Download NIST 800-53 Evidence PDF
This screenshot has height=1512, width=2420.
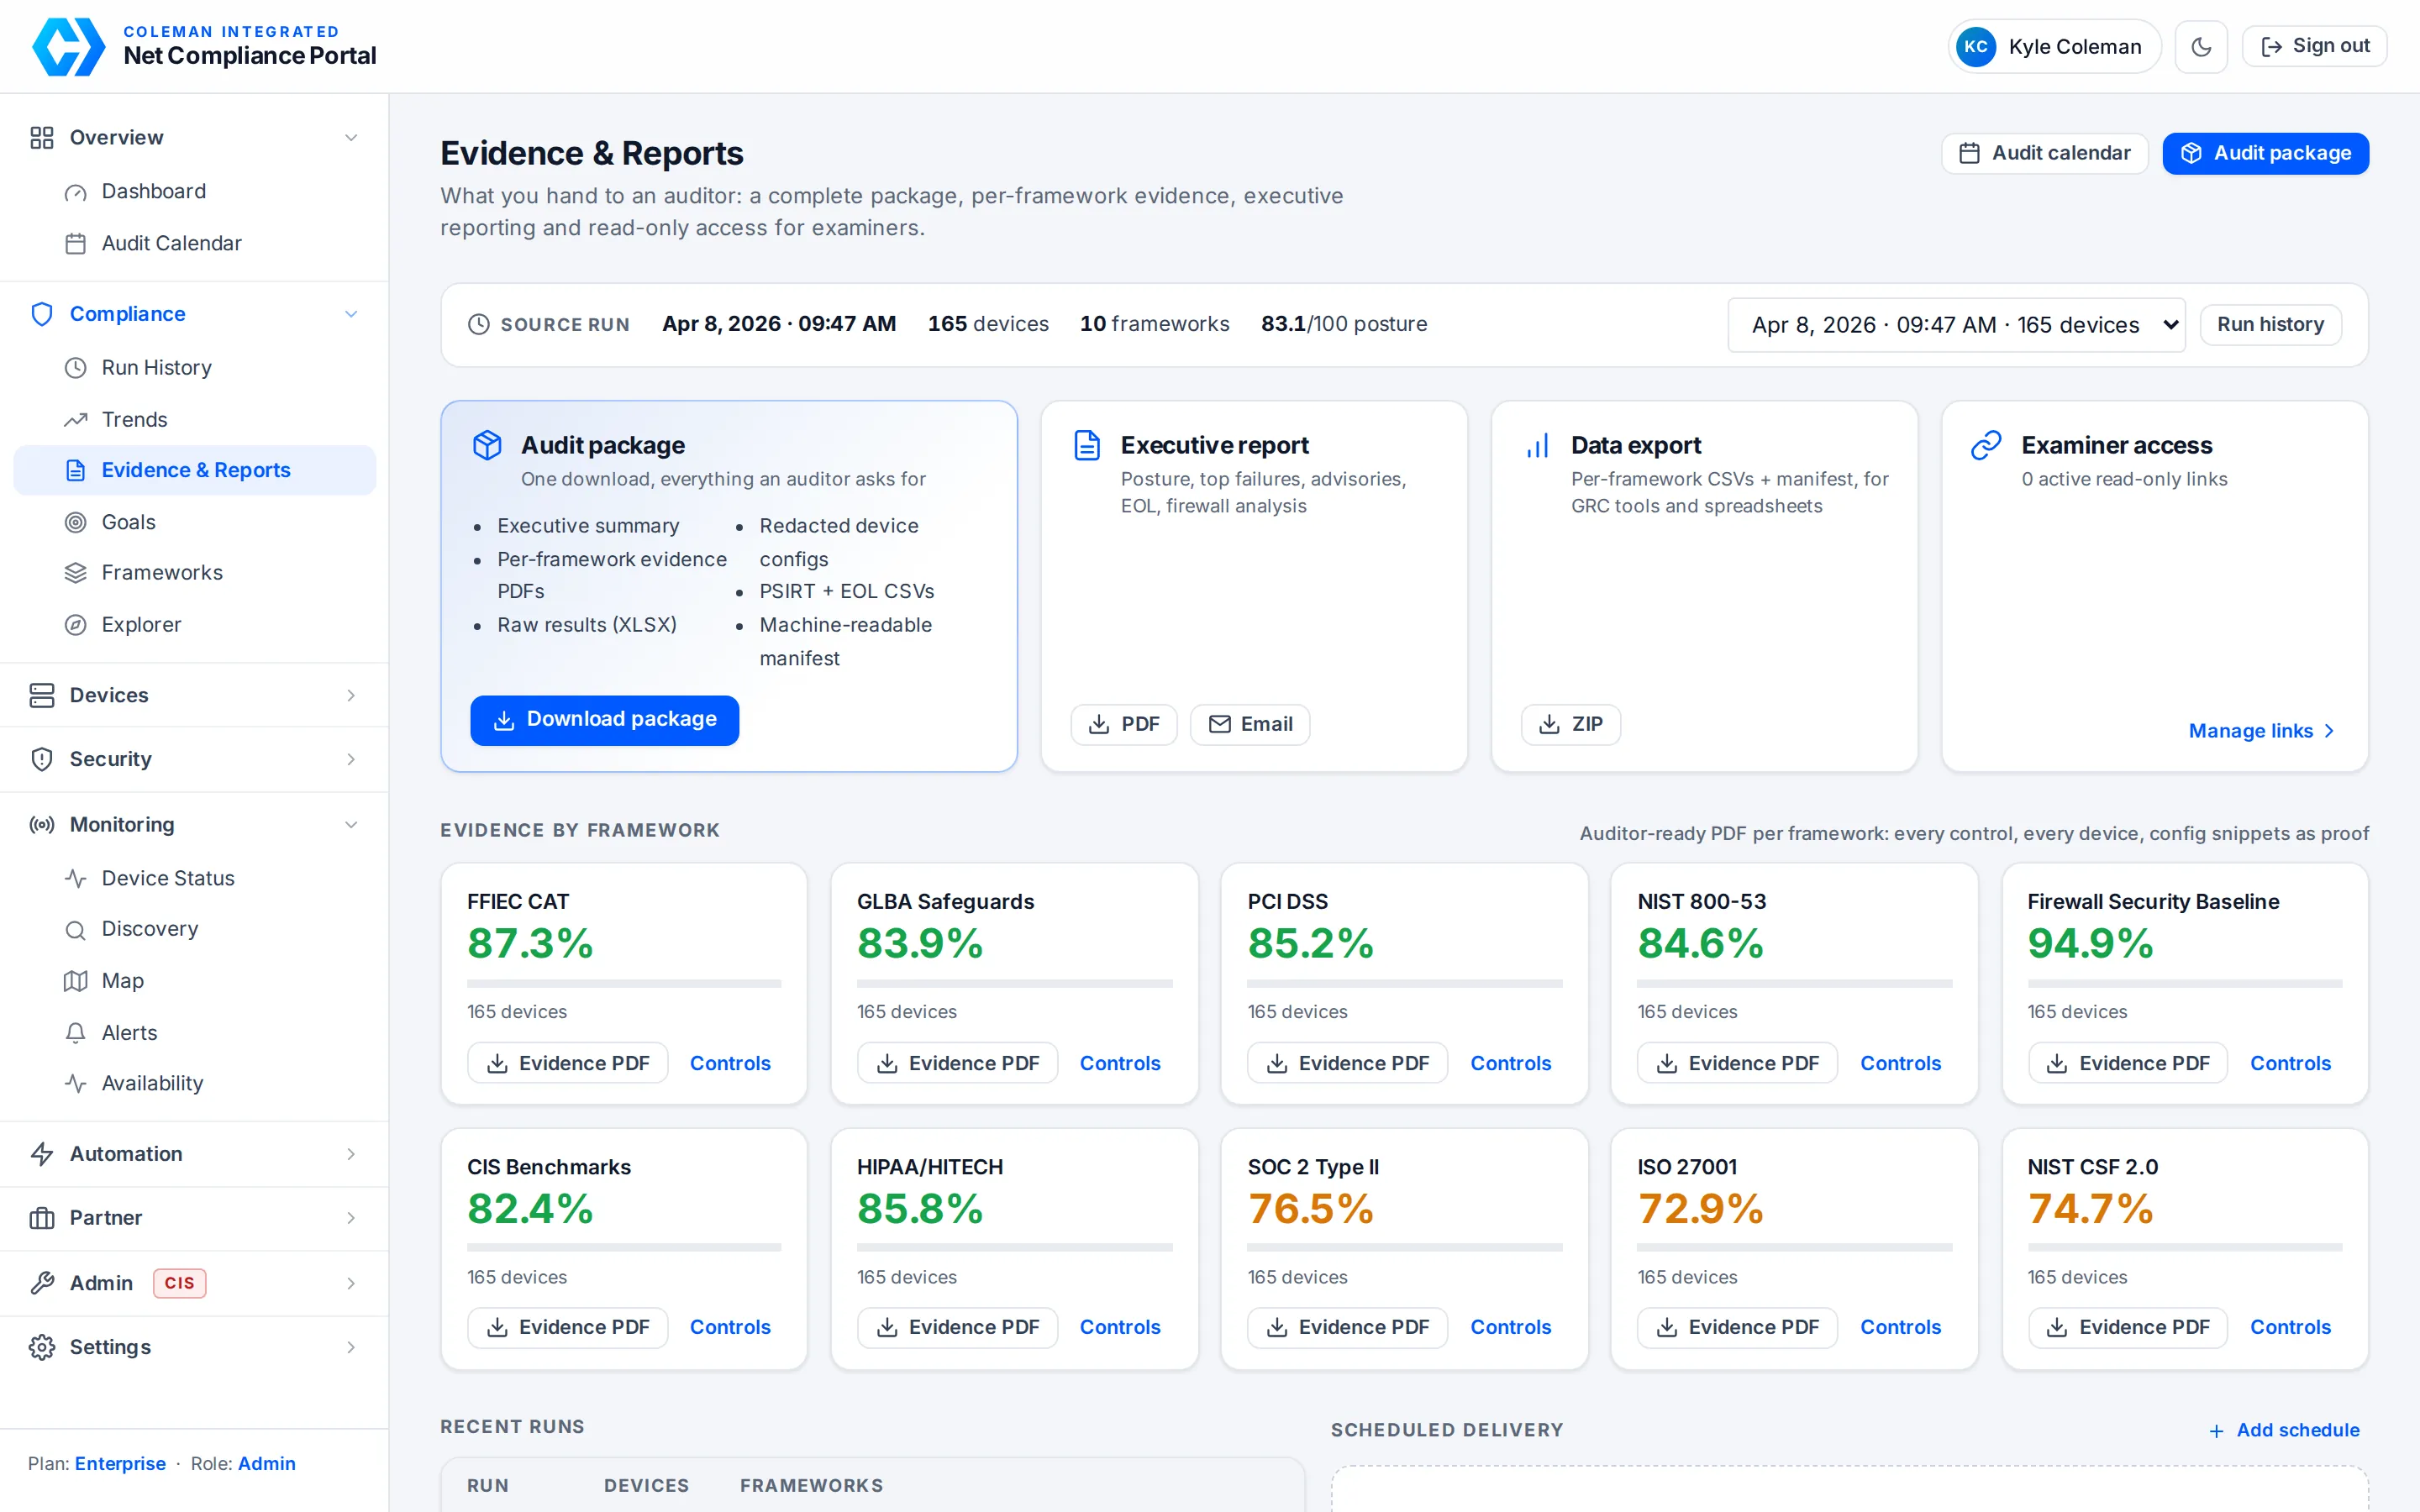pos(1737,1063)
